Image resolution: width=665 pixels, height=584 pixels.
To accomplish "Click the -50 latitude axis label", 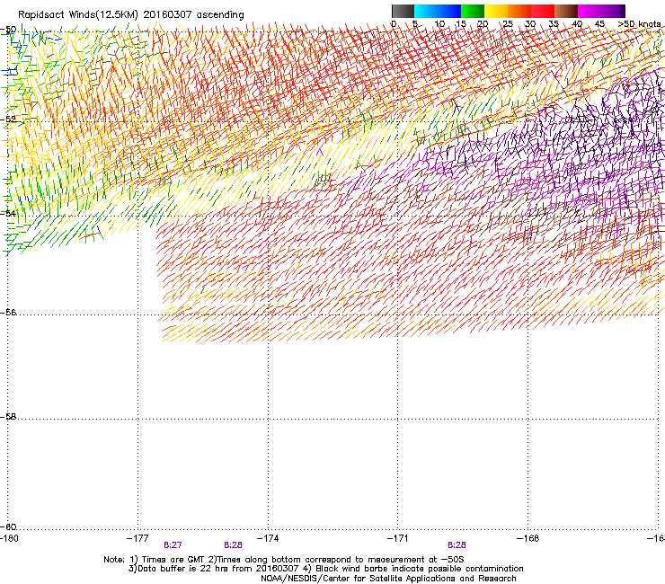I will click(8, 30).
